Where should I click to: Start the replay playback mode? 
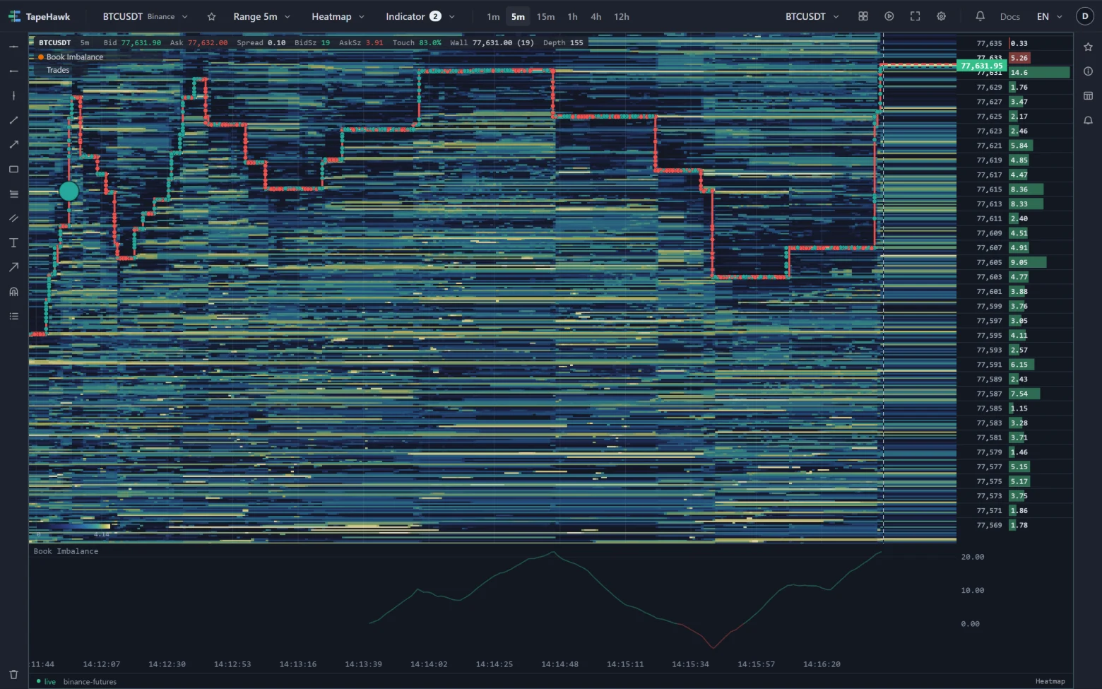tap(889, 16)
